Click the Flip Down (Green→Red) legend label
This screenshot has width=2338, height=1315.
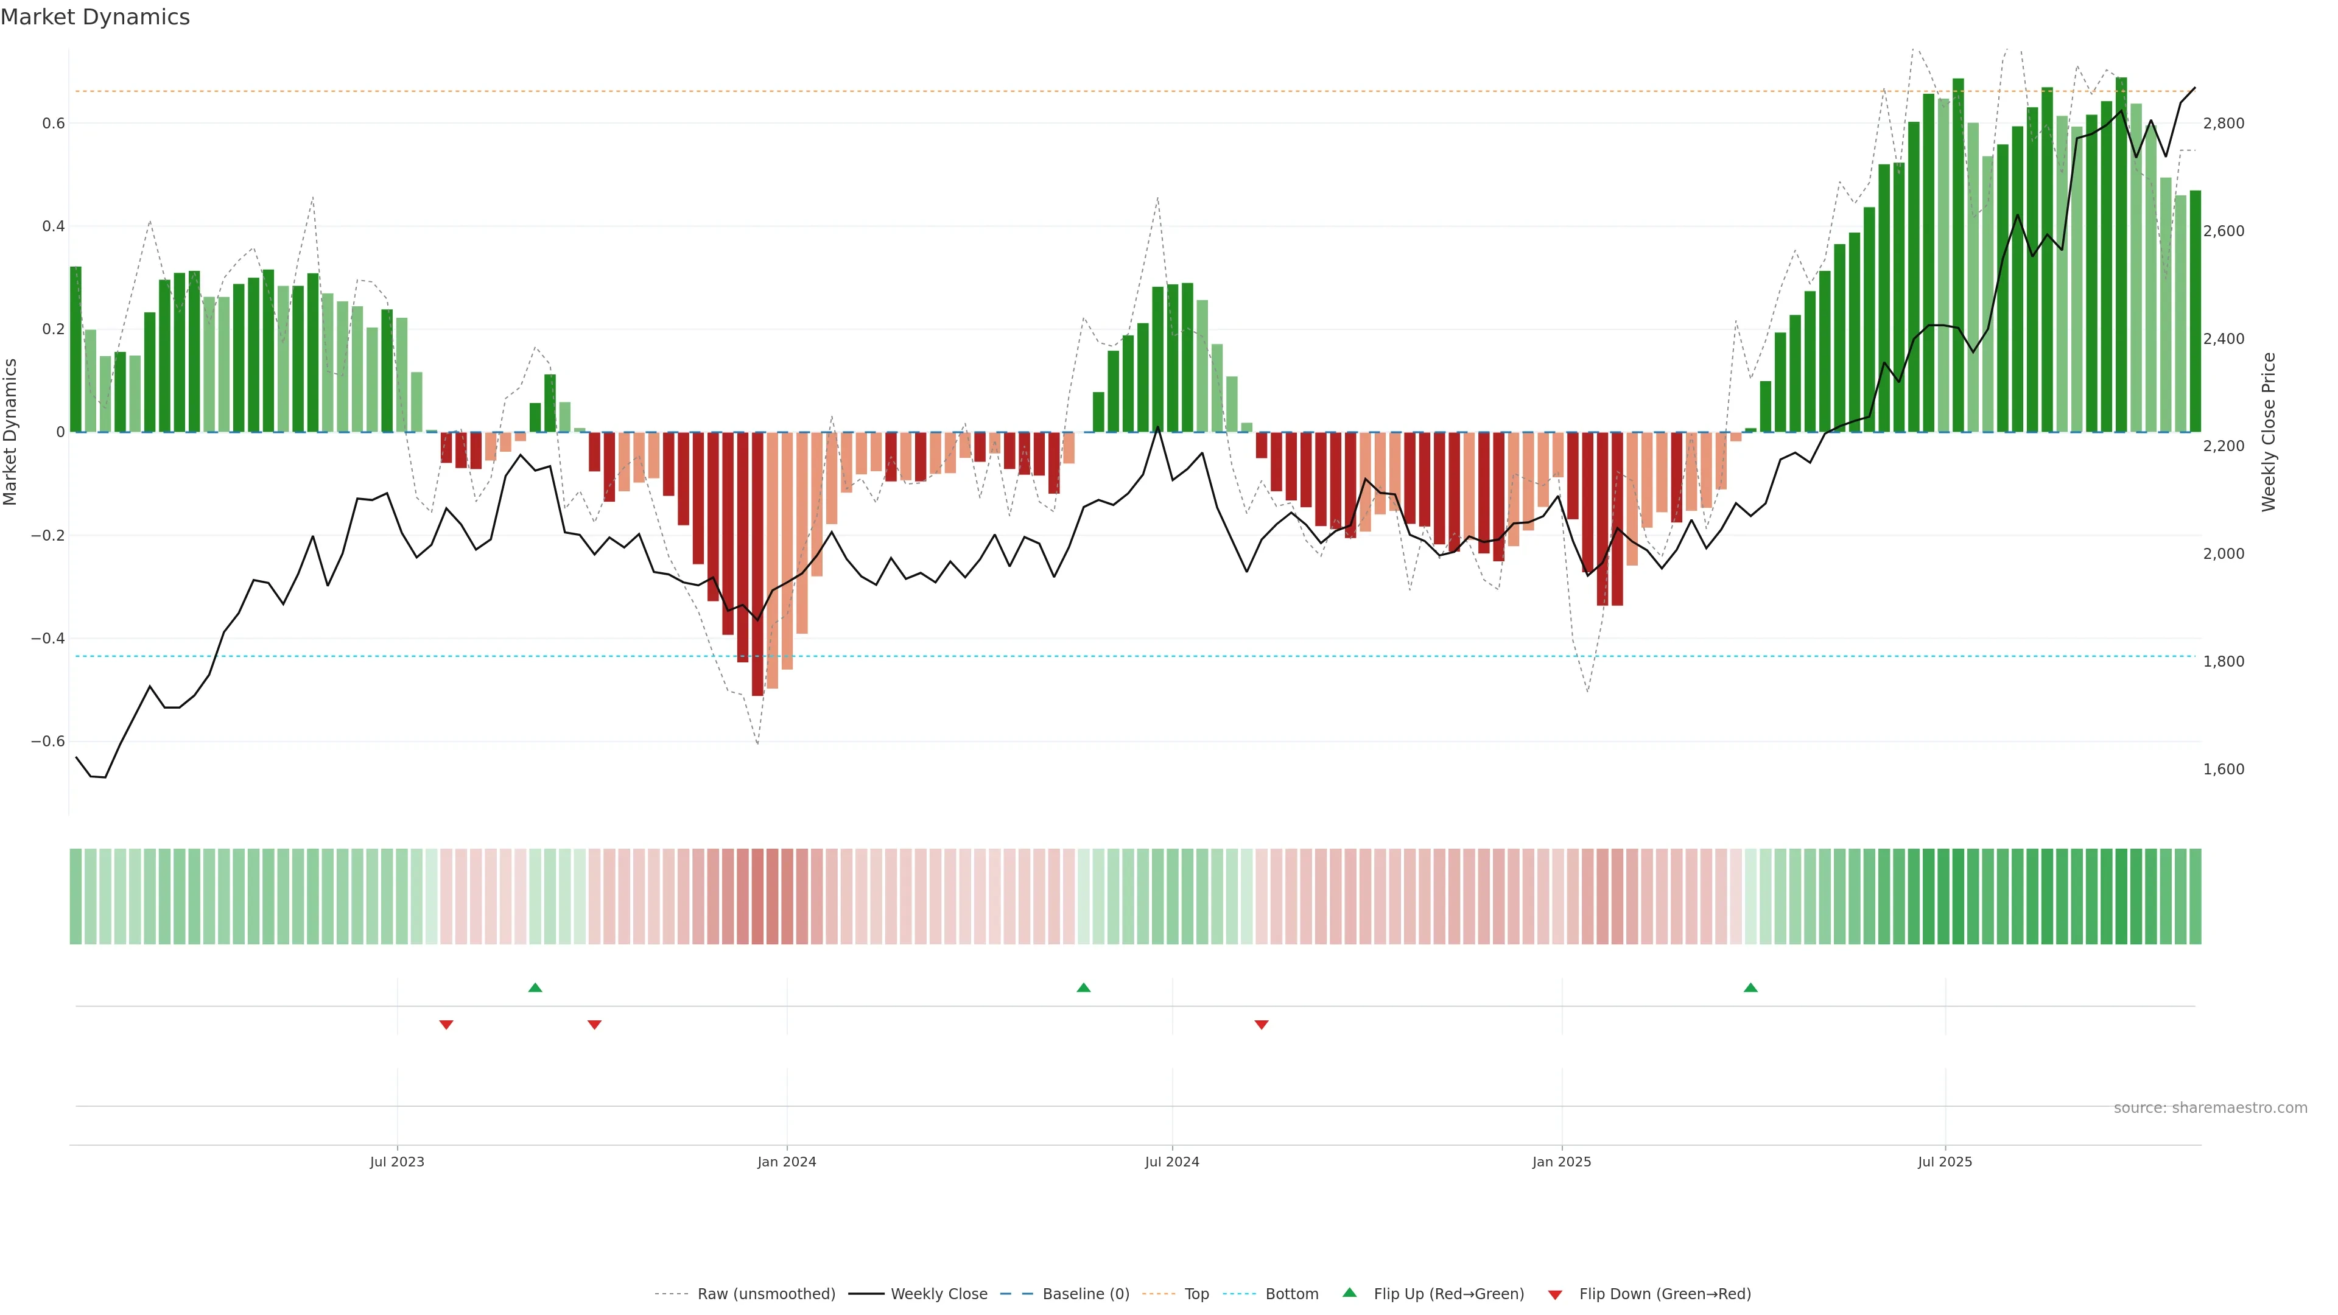[1665, 1294]
